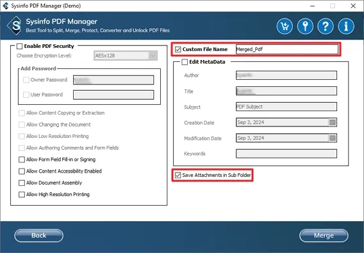364x253 pixels.
Task: Open Creation Date calendar picker
Action: pyautogui.click(x=333, y=122)
